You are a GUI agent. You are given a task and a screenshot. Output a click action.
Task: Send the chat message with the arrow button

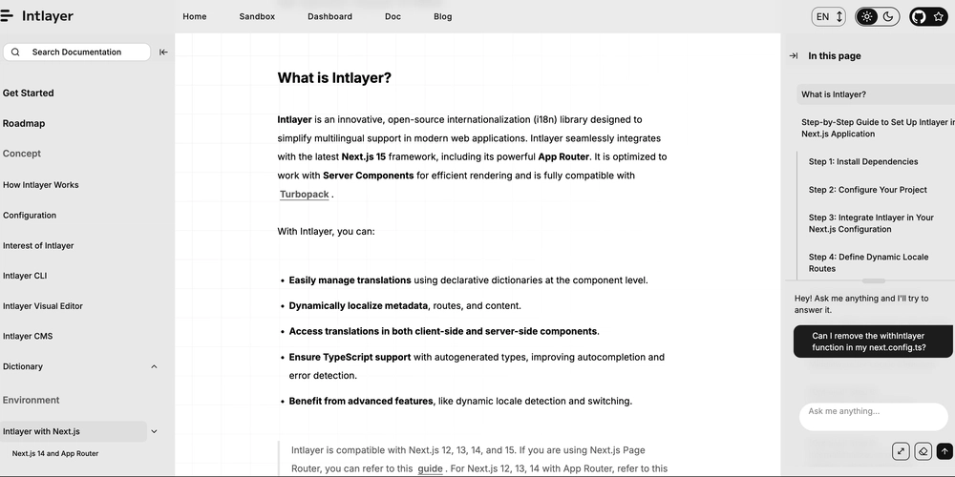coord(944,451)
